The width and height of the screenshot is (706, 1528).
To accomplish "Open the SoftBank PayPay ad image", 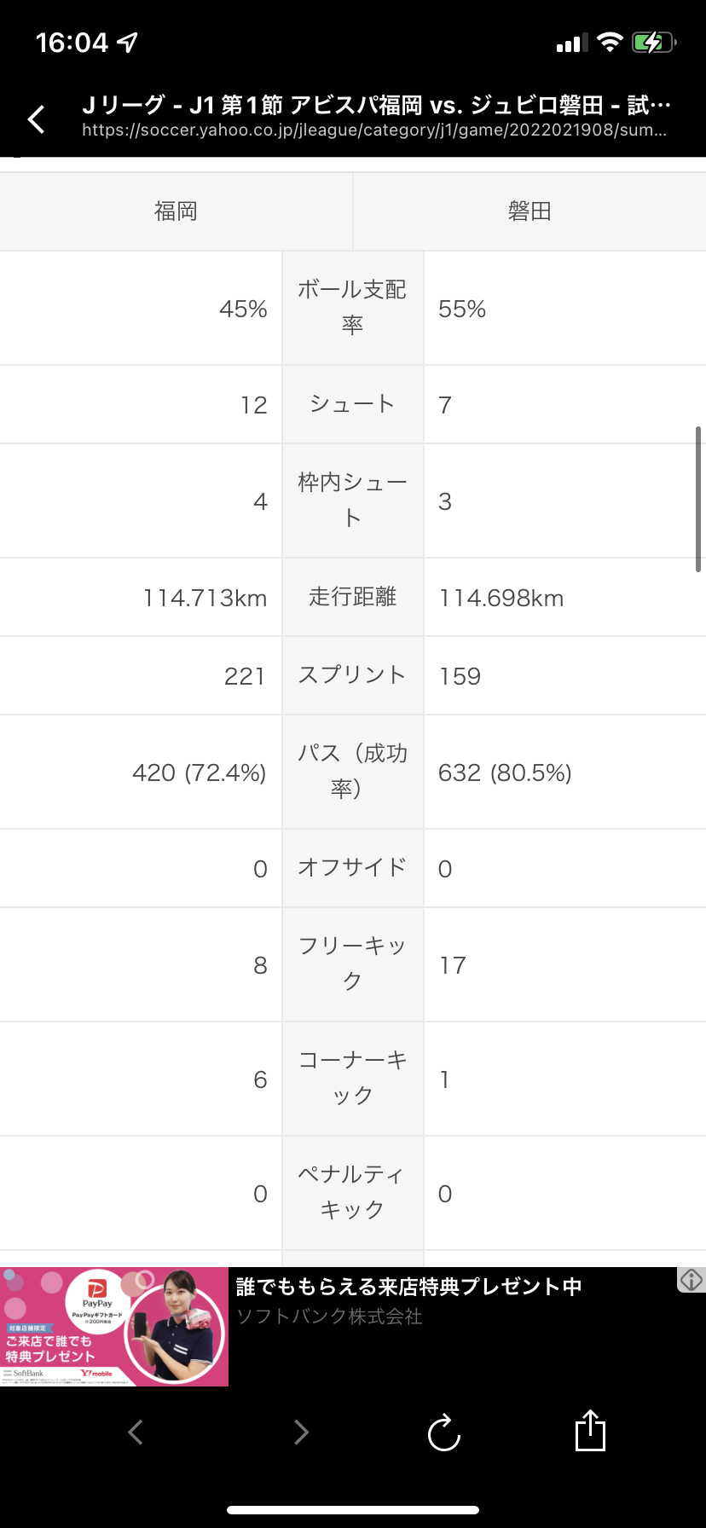I will pos(114,1327).
